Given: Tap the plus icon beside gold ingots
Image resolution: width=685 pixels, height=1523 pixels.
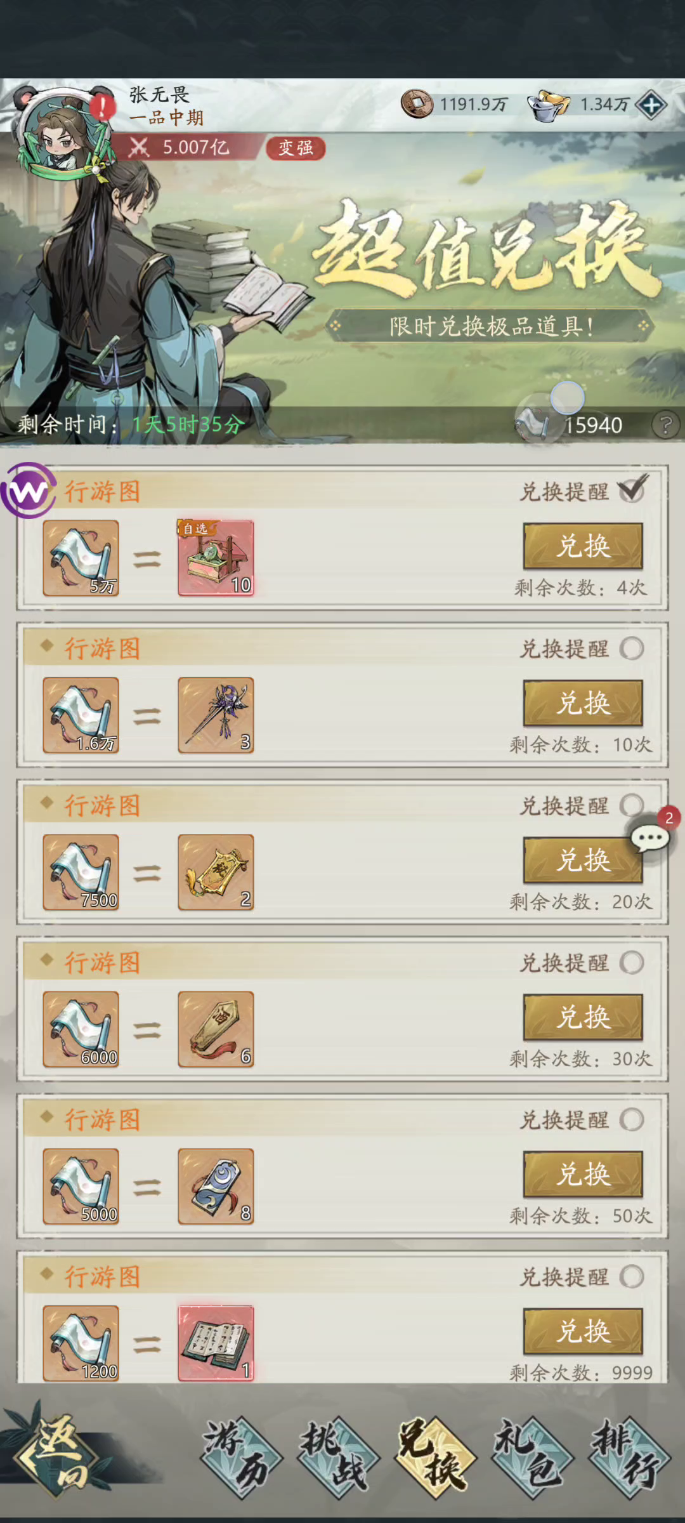Looking at the screenshot, I should [651, 105].
